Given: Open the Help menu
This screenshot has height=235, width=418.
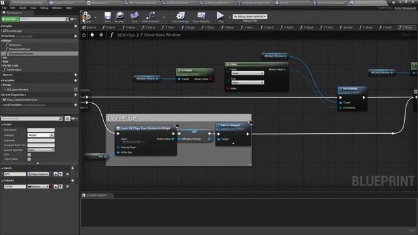Looking at the screenshot, I should coord(69,8).
